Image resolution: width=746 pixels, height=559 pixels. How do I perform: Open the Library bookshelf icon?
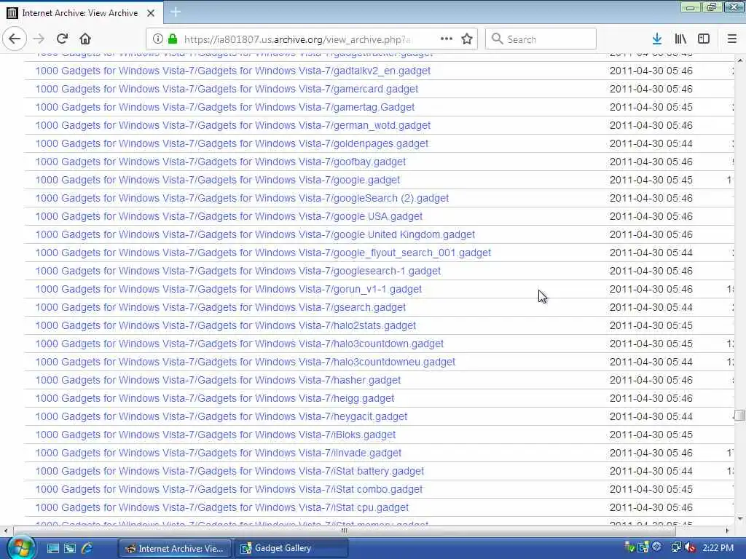pos(680,39)
